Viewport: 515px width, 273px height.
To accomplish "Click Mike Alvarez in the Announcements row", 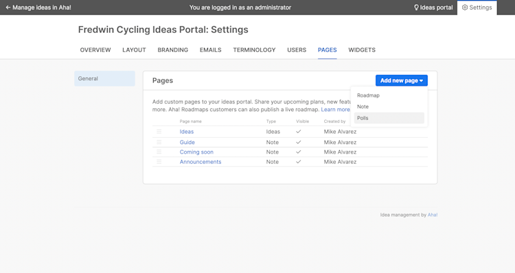I will [340, 162].
